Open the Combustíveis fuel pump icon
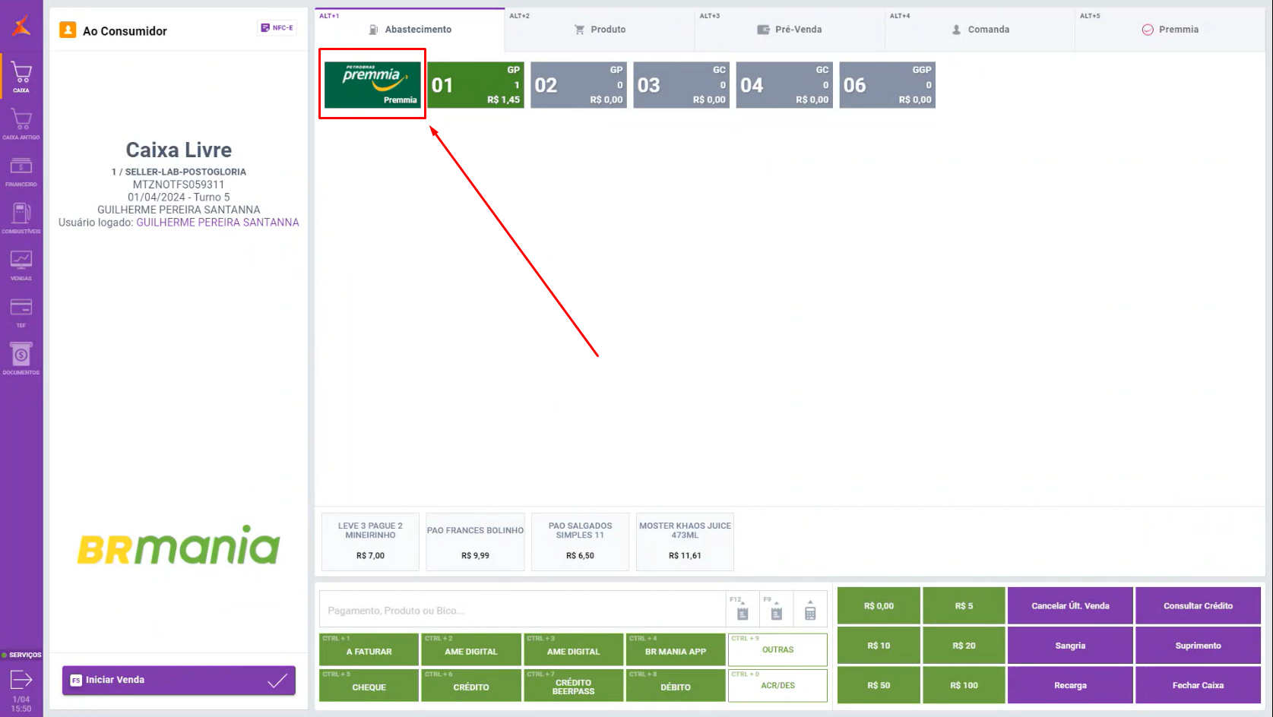 [21, 218]
